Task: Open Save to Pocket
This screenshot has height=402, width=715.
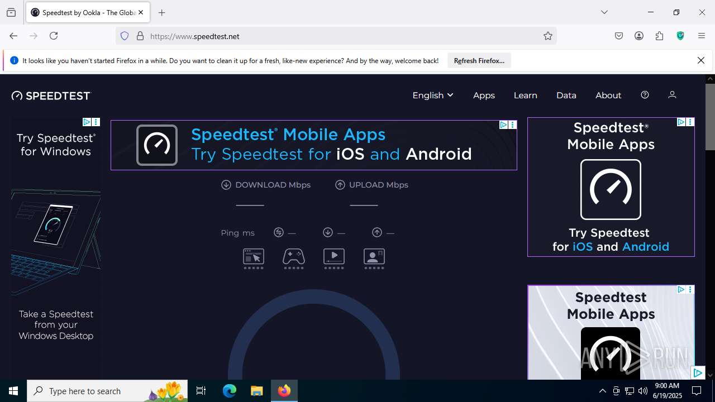Action: (619, 36)
